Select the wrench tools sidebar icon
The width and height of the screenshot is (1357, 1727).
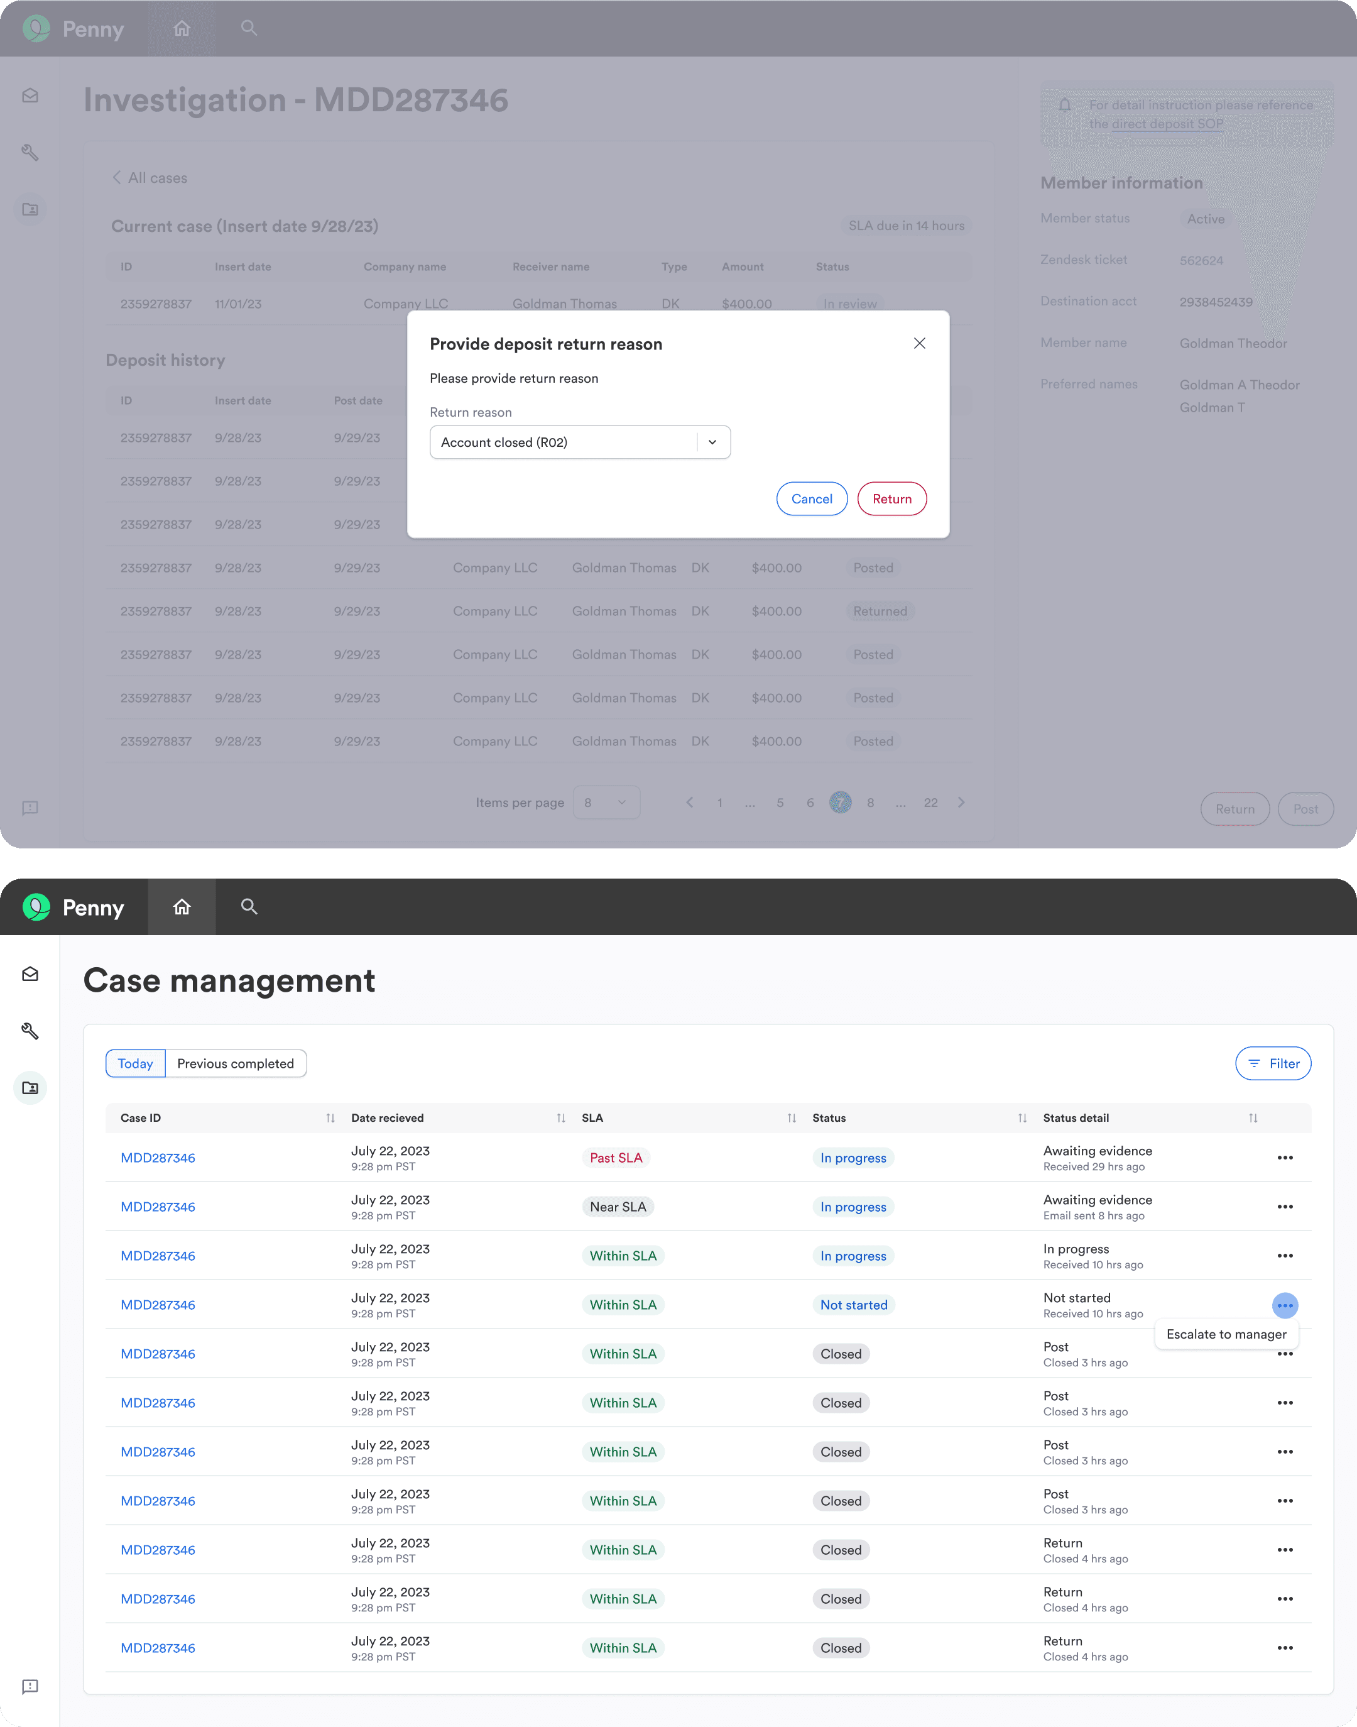(x=30, y=1031)
